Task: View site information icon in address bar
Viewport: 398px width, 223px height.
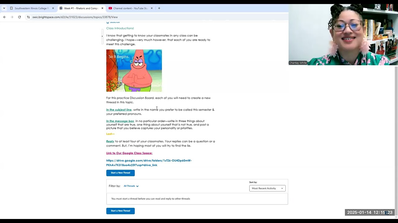Action: (x=28, y=17)
